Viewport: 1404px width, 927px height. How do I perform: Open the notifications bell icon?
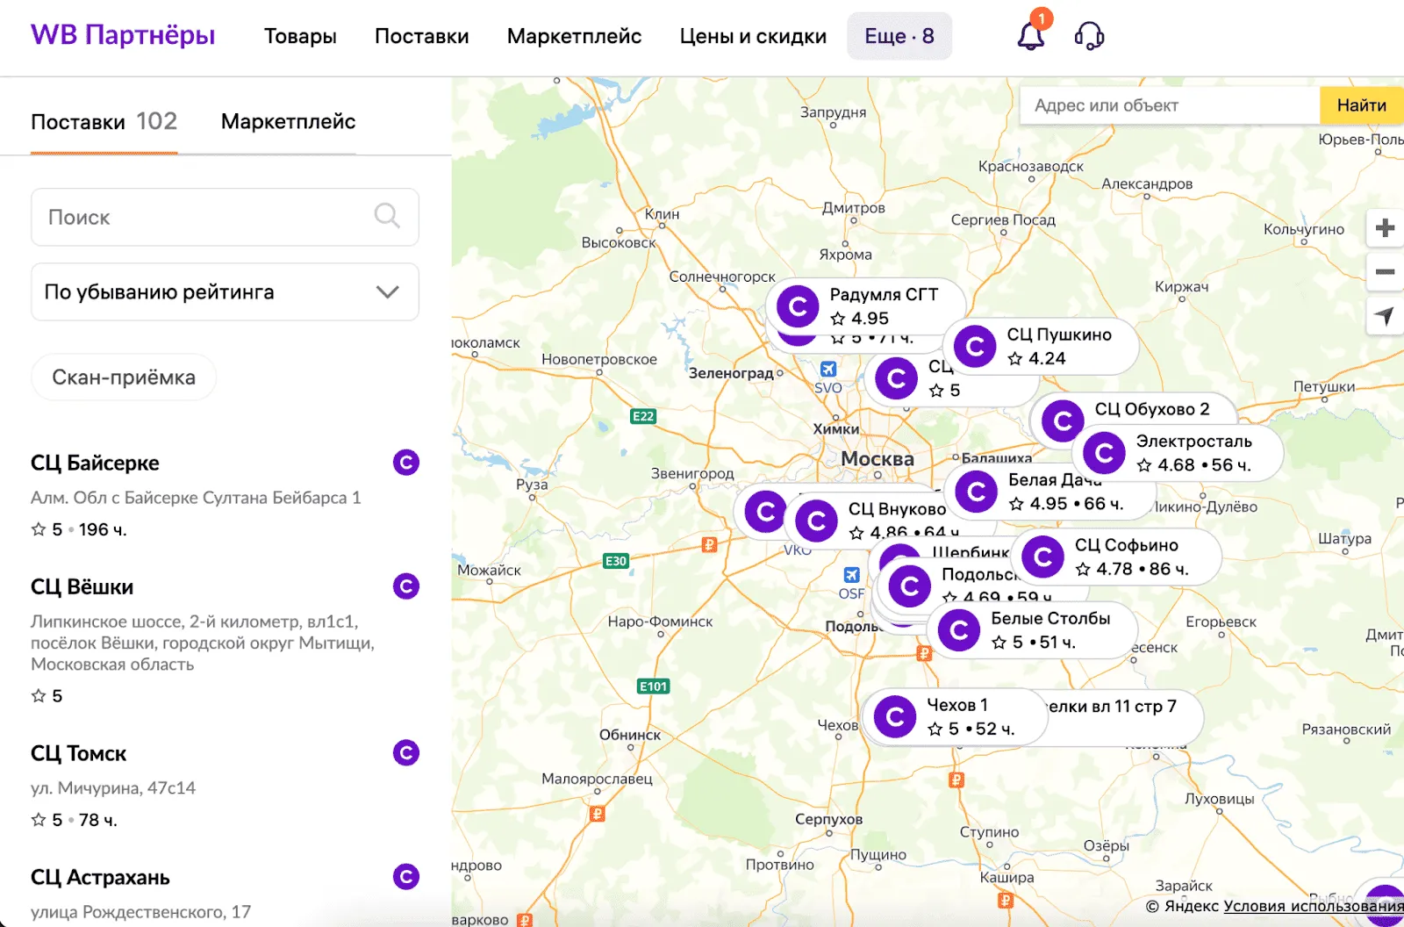click(1031, 36)
